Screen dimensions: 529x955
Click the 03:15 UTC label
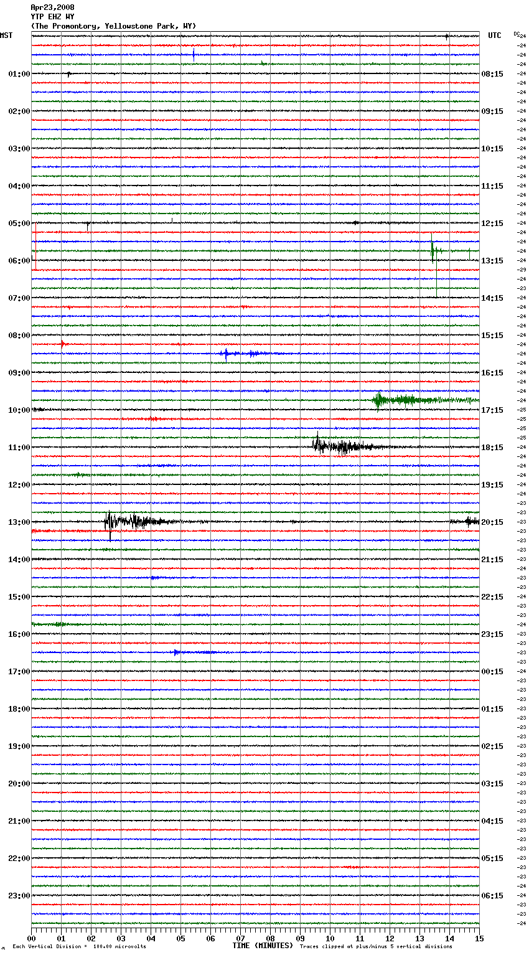click(492, 784)
